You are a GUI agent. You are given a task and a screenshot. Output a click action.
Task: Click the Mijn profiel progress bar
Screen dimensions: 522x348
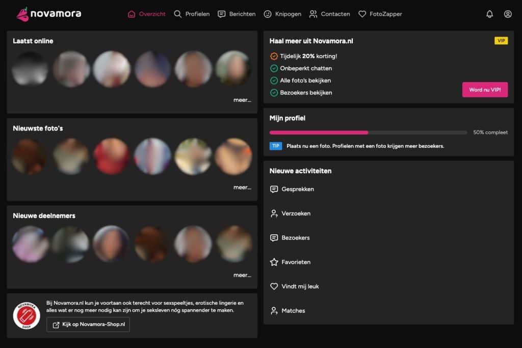tap(368, 132)
